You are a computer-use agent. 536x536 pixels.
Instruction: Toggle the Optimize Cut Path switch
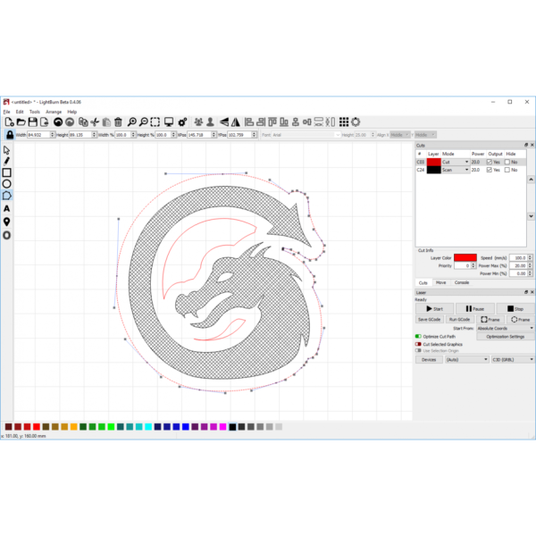click(x=418, y=337)
